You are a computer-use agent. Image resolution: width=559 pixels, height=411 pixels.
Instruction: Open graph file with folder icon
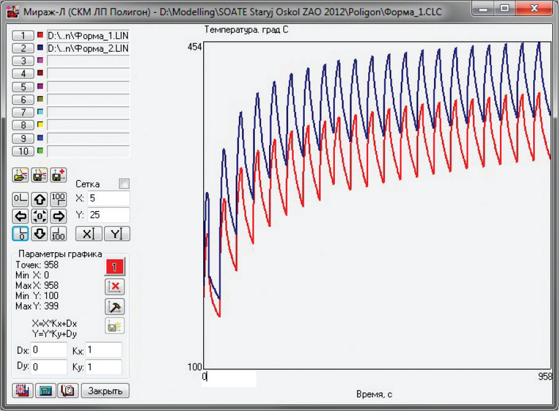click(20, 175)
